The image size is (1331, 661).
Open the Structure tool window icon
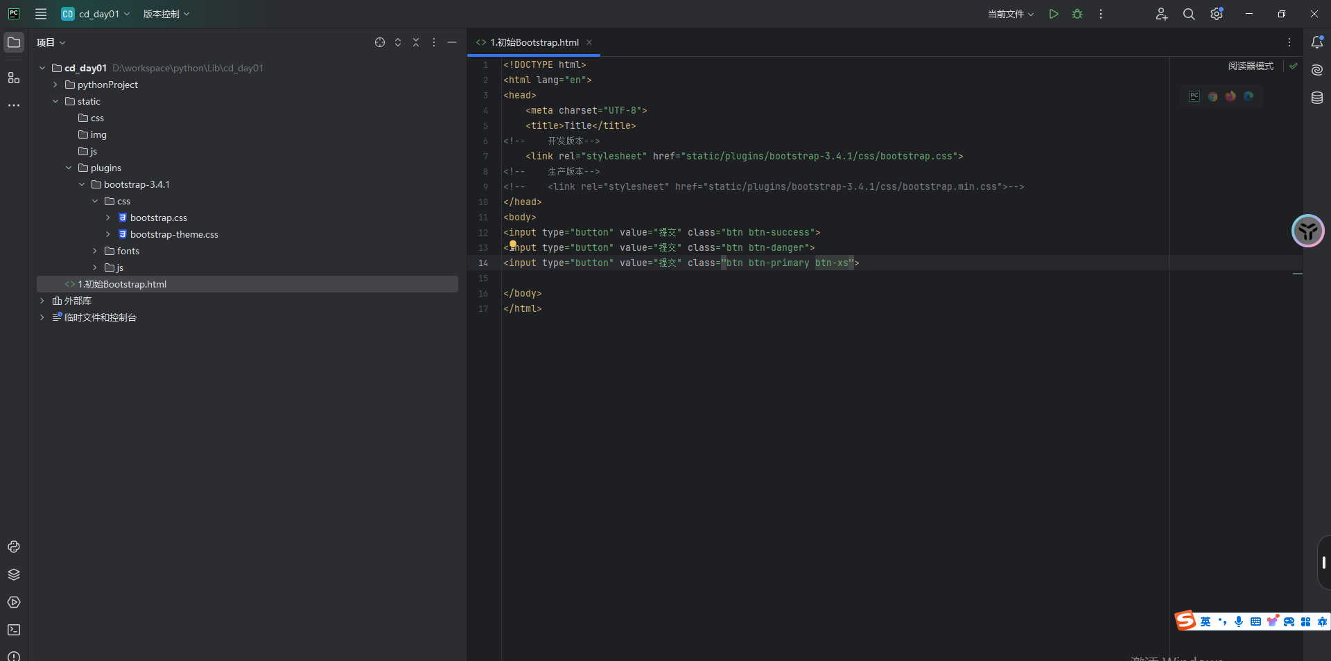[14, 78]
